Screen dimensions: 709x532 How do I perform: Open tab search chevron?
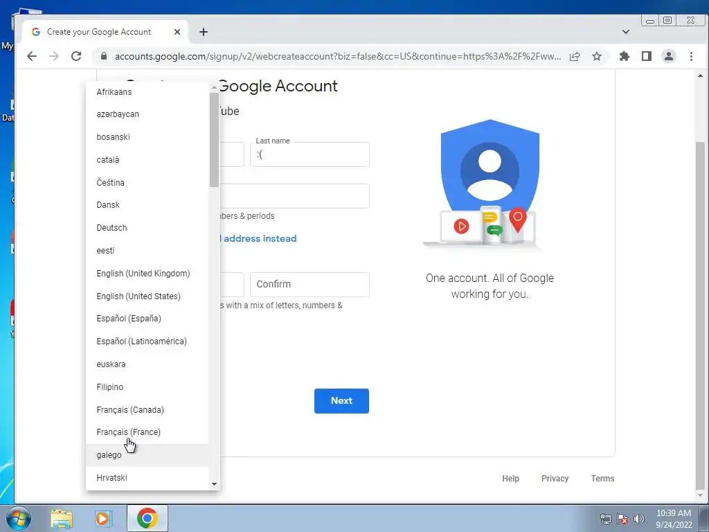pos(626,32)
